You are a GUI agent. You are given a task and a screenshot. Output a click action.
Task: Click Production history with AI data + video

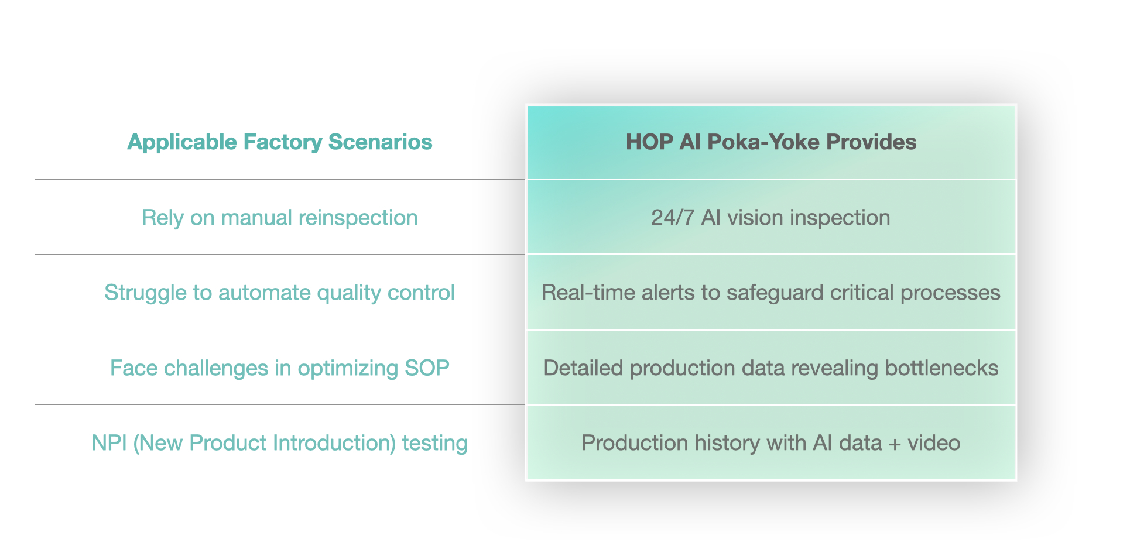(x=770, y=442)
